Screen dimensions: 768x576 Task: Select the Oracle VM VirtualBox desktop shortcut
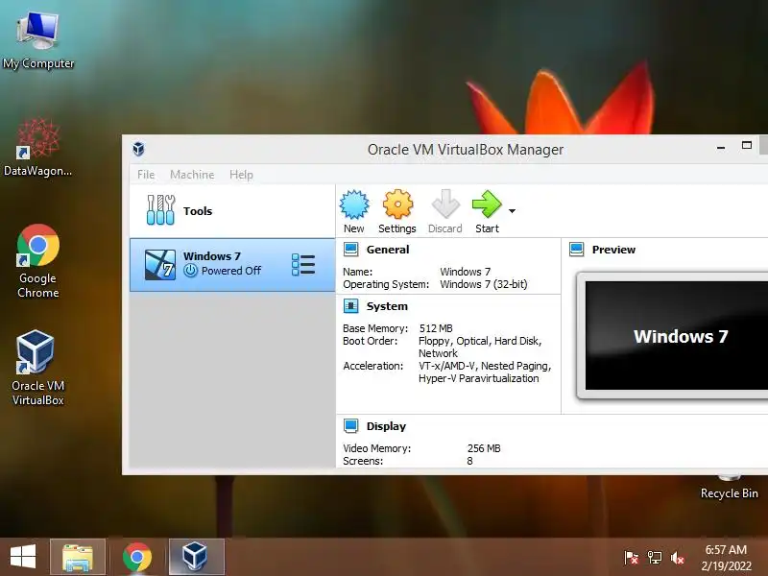click(38, 369)
